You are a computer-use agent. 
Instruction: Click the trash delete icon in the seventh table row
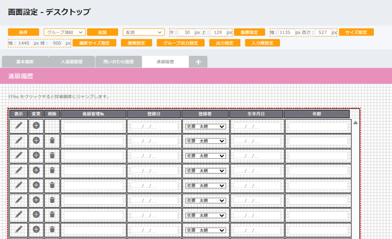(x=52, y=214)
